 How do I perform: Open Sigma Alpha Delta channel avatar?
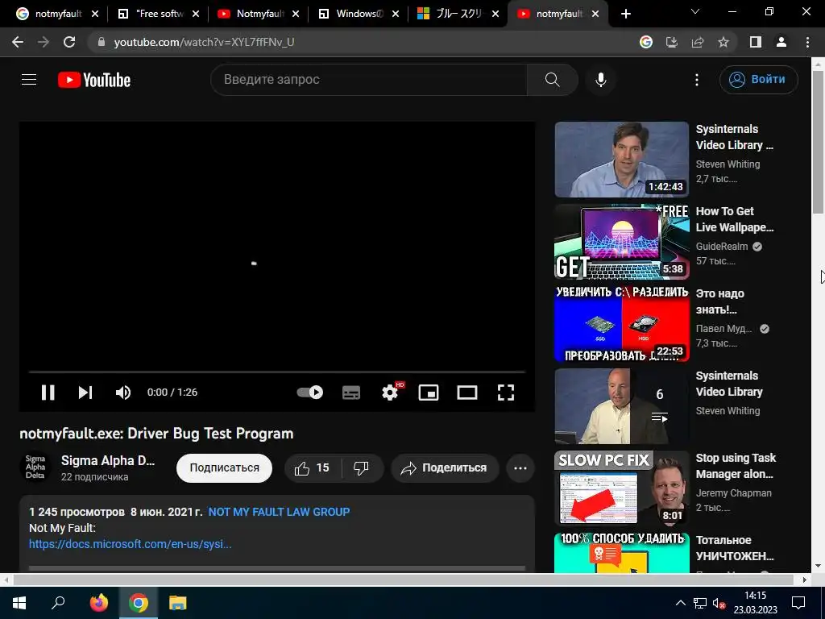tap(35, 467)
